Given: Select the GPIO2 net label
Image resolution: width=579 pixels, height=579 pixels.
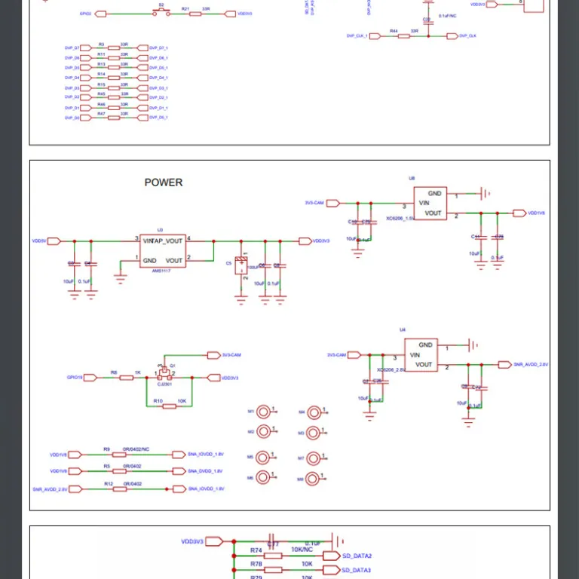Looking at the screenshot, I should [x=86, y=14].
